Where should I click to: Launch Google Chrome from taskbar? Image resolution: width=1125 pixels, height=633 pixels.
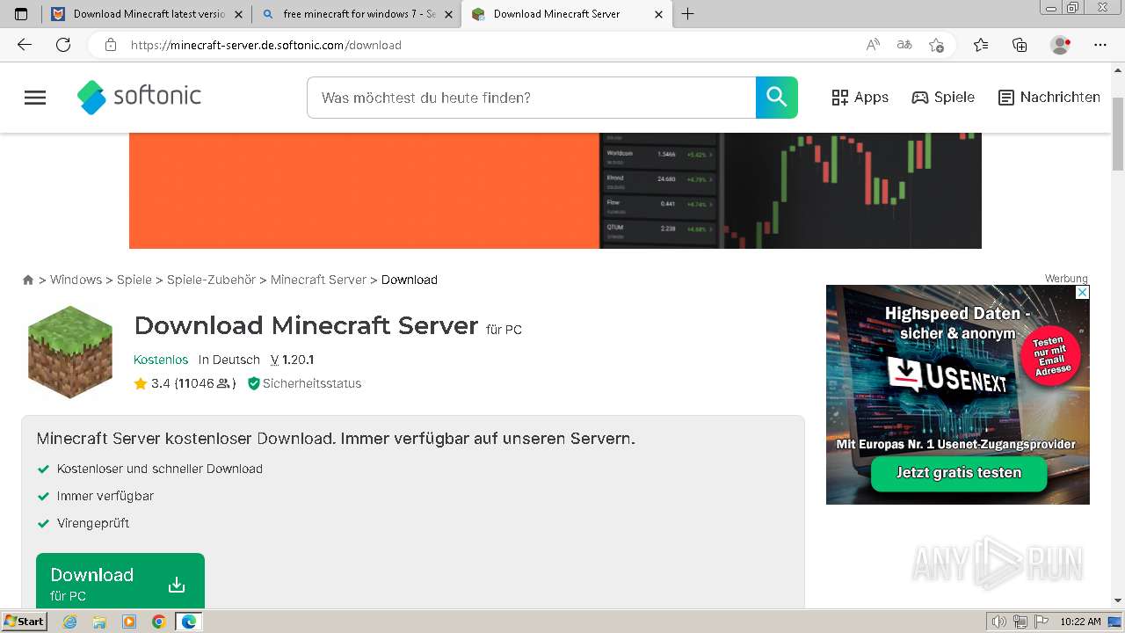158,622
